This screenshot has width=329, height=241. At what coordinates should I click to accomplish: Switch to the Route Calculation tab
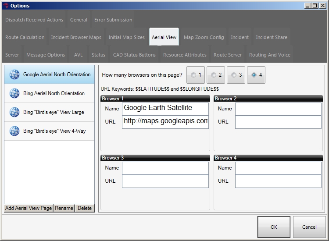click(x=25, y=37)
